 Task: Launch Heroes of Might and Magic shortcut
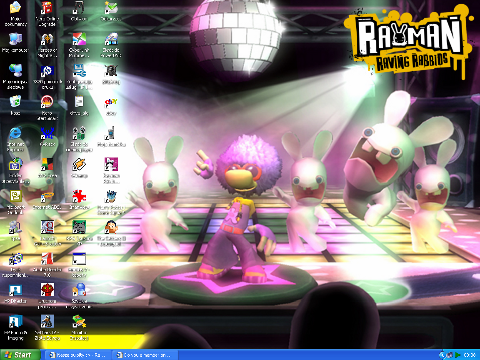[47, 39]
